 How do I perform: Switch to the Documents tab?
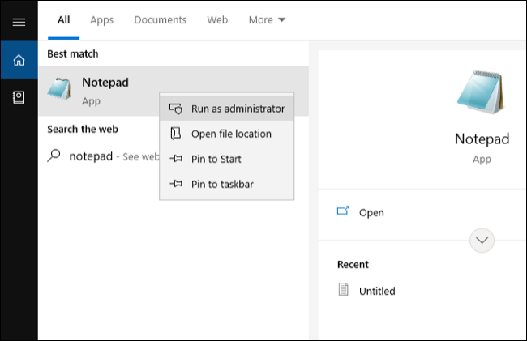[160, 20]
